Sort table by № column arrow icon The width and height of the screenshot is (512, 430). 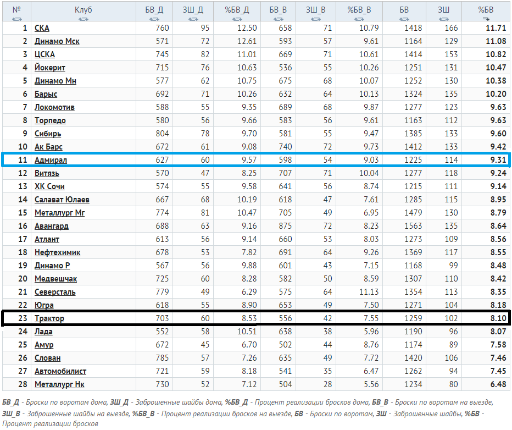[16, 19]
